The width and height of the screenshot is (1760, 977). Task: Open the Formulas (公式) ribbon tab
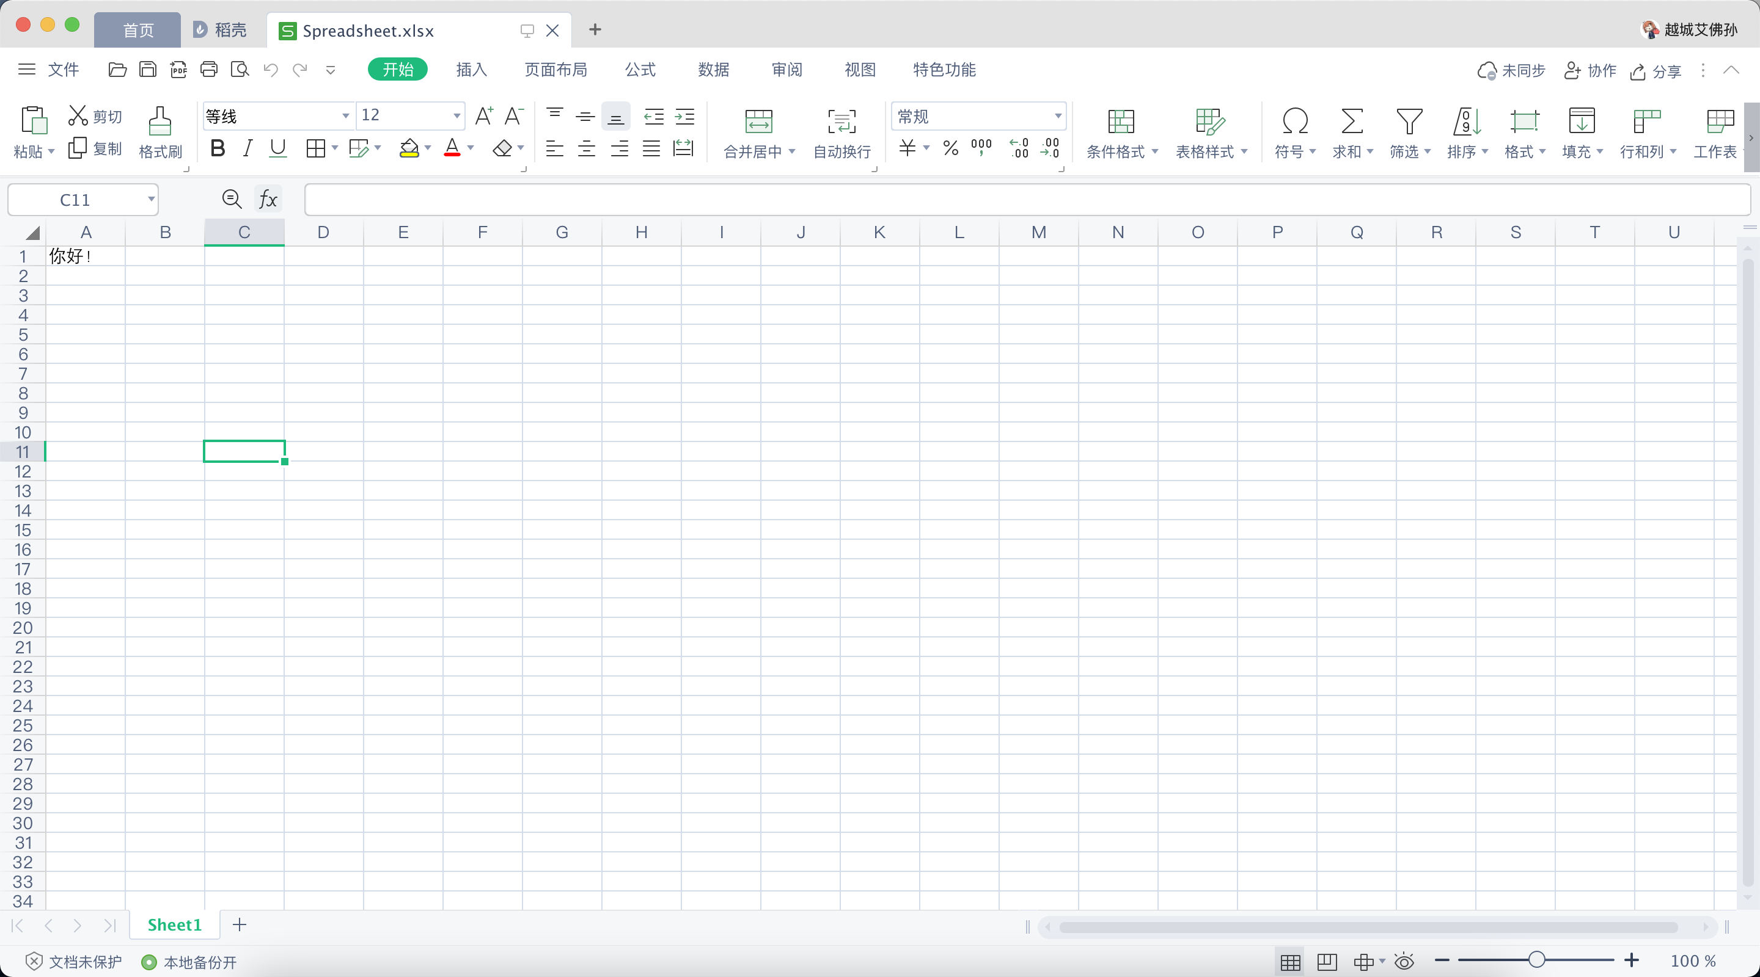[640, 70]
